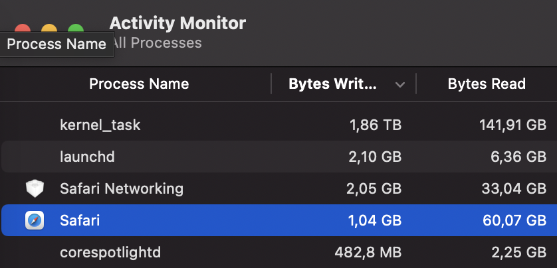Click the highlighted Safari process name

point(80,220)
